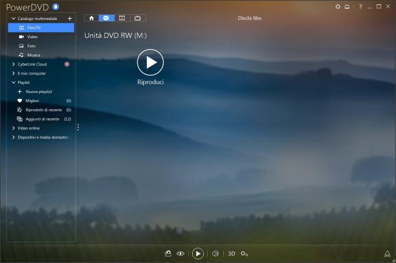This screenshot has width=396, height=263.
Task: Expand the CyberLink Cloud section
Action: [14, 65]
